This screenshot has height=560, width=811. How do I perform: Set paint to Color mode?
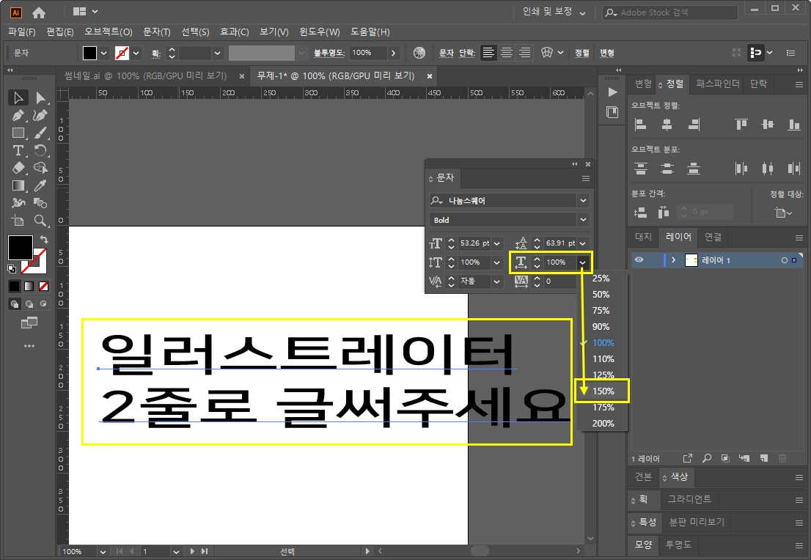[x=15, y=286]
